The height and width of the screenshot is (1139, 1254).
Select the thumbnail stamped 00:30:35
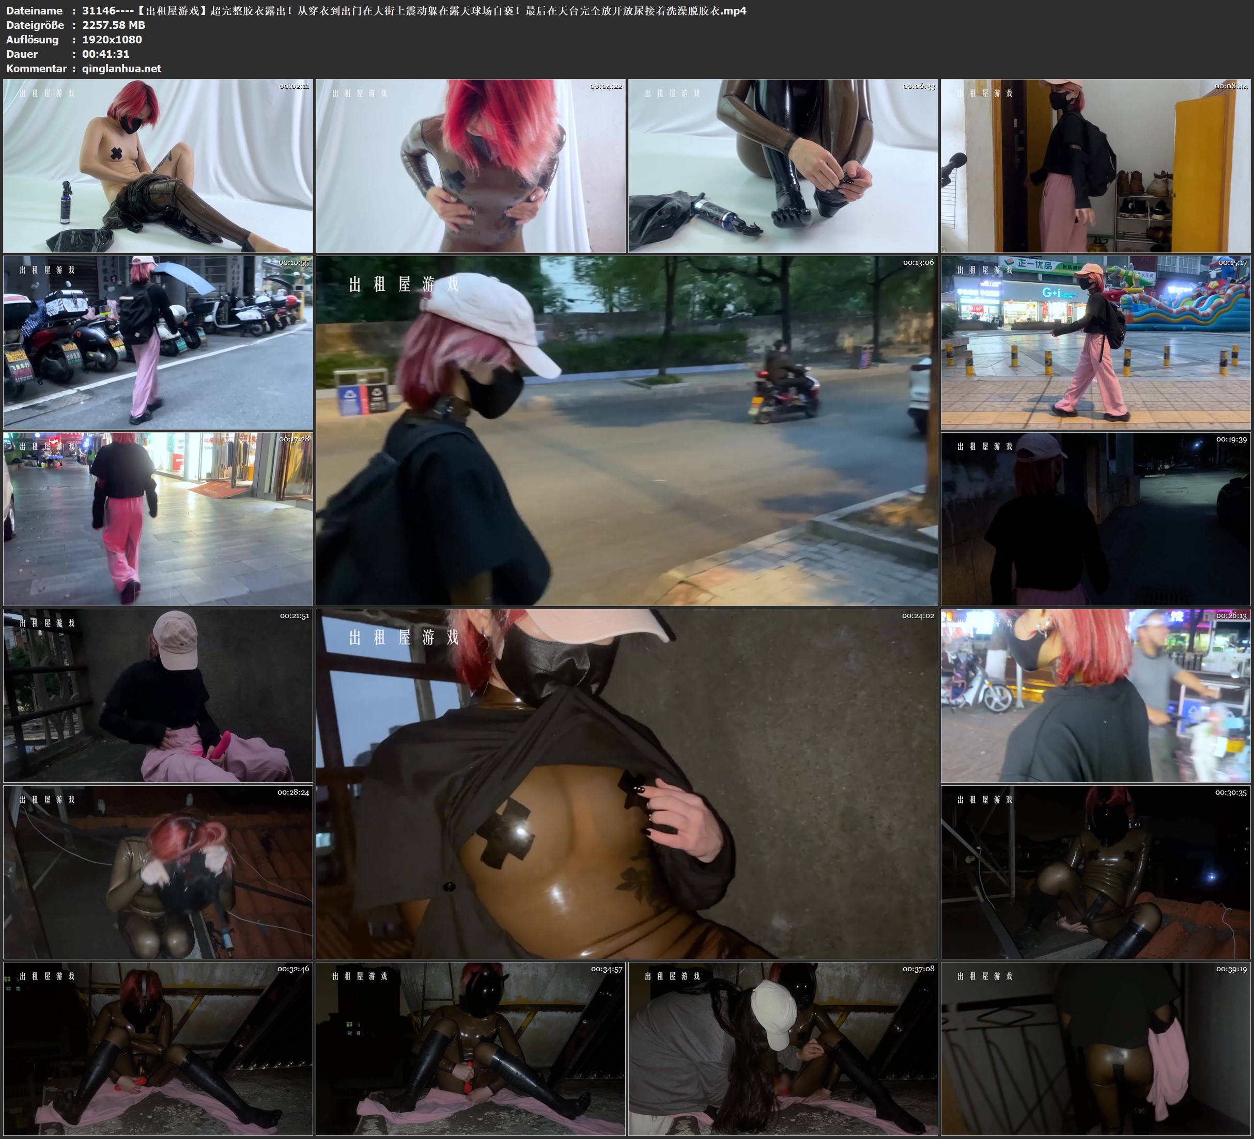click(x=1095, y=872)
